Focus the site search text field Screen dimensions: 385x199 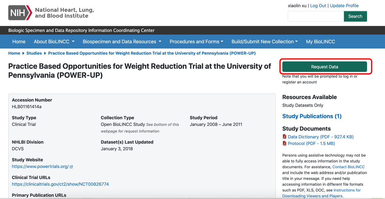tap(316, 16)
